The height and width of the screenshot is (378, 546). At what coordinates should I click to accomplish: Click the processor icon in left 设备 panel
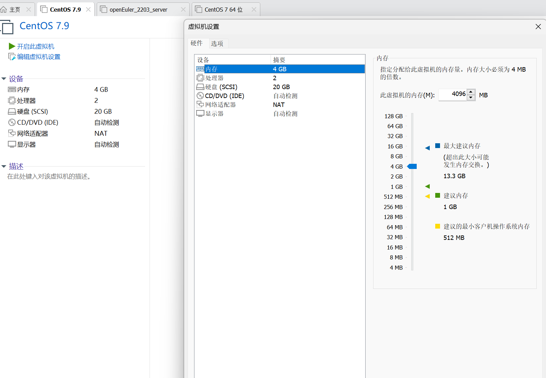[12, 100]
